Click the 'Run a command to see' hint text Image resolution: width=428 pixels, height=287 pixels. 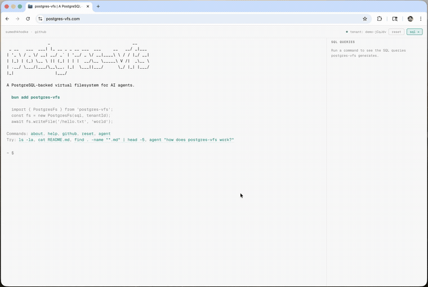pos(368,53)
